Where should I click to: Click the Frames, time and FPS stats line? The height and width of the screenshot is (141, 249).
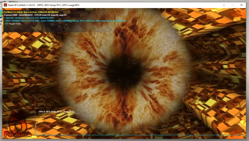point(35,15)
